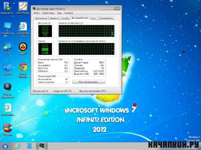Click the Невыгружаемая kernel memory row
The image size is (201, 150).
[53, 82]
